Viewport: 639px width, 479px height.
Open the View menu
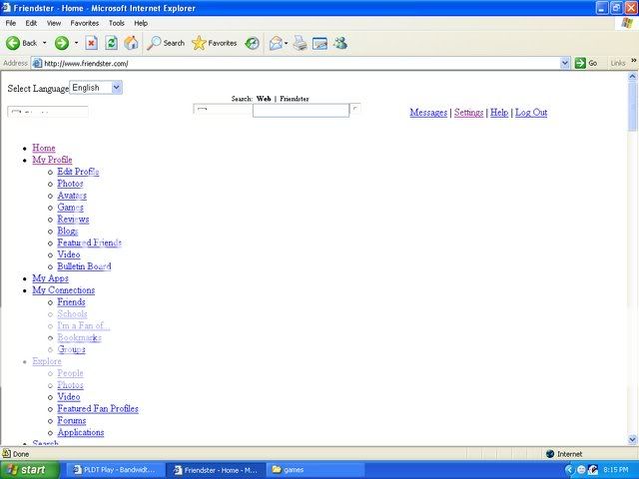click(x=53, y=23)
